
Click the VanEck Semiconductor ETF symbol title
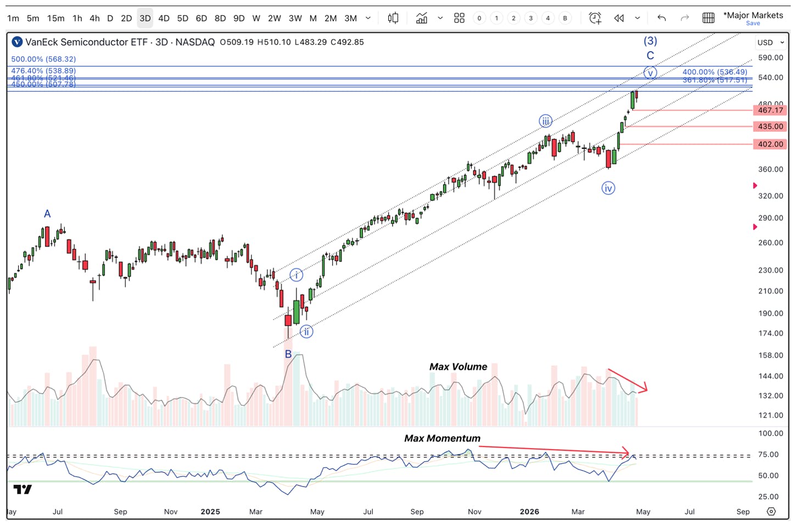coord(87,42)
